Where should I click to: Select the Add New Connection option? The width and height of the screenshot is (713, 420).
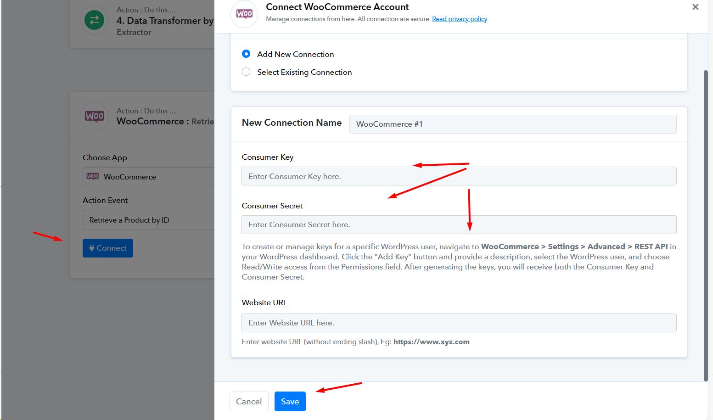(246, 54)
